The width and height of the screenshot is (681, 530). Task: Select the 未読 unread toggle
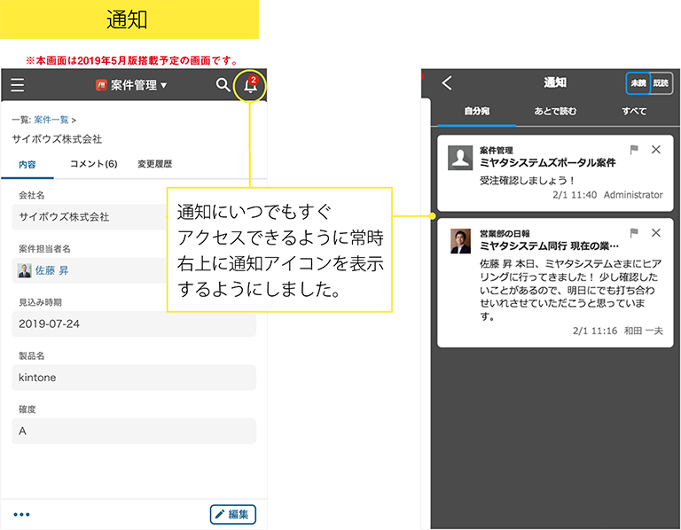point(638,83)
